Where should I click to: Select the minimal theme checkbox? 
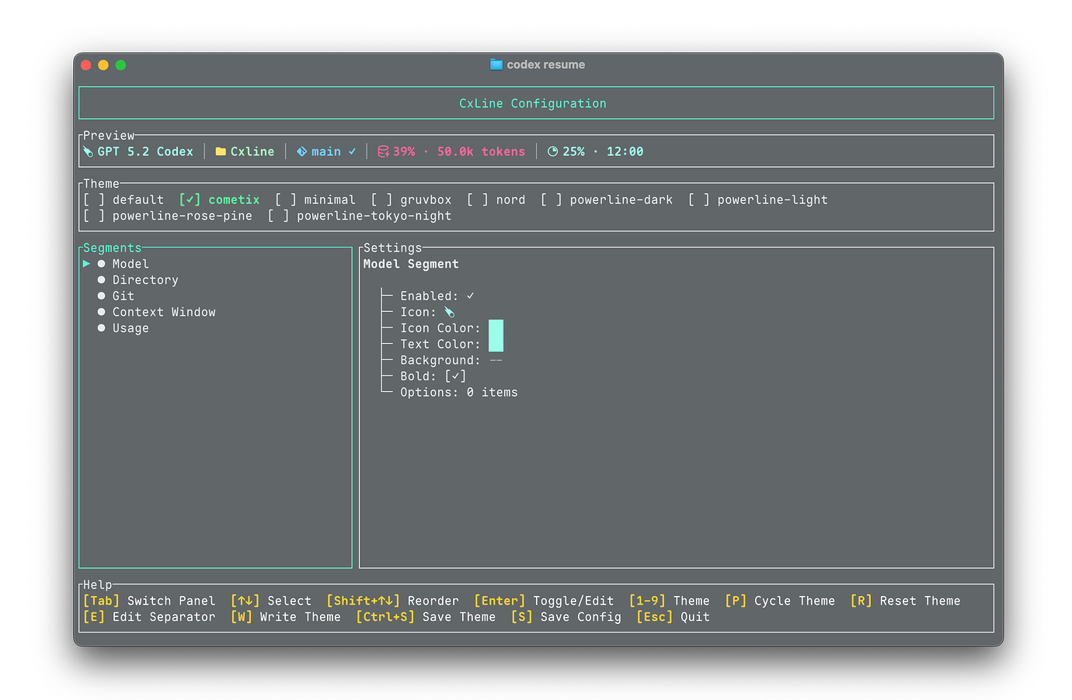point(286,200)
